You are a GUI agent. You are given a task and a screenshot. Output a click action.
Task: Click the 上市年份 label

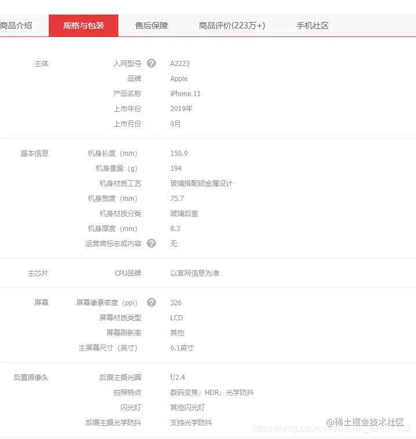[x=127, y=109]
